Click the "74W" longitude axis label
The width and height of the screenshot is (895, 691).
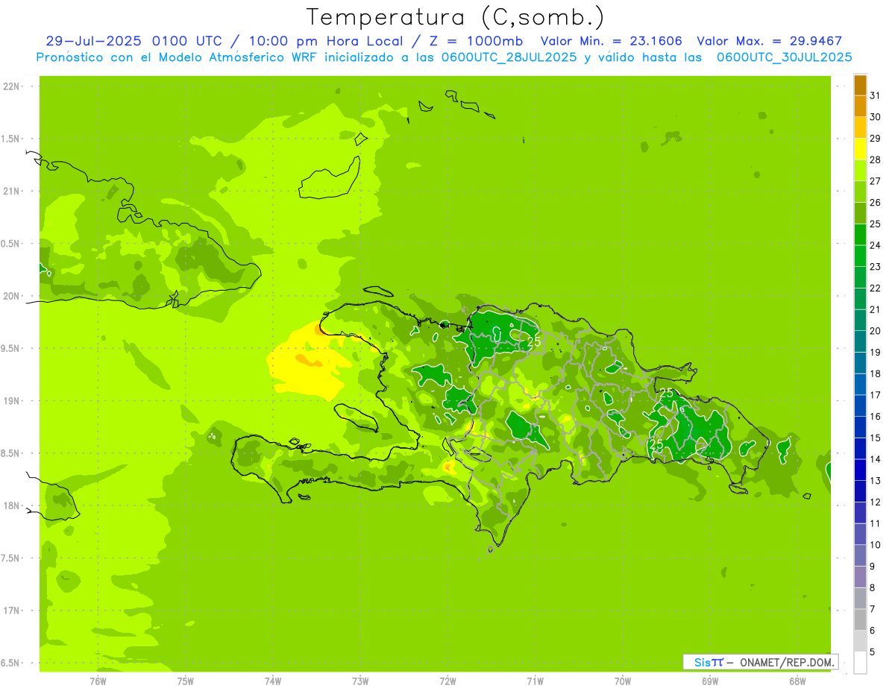coord(273,681)
